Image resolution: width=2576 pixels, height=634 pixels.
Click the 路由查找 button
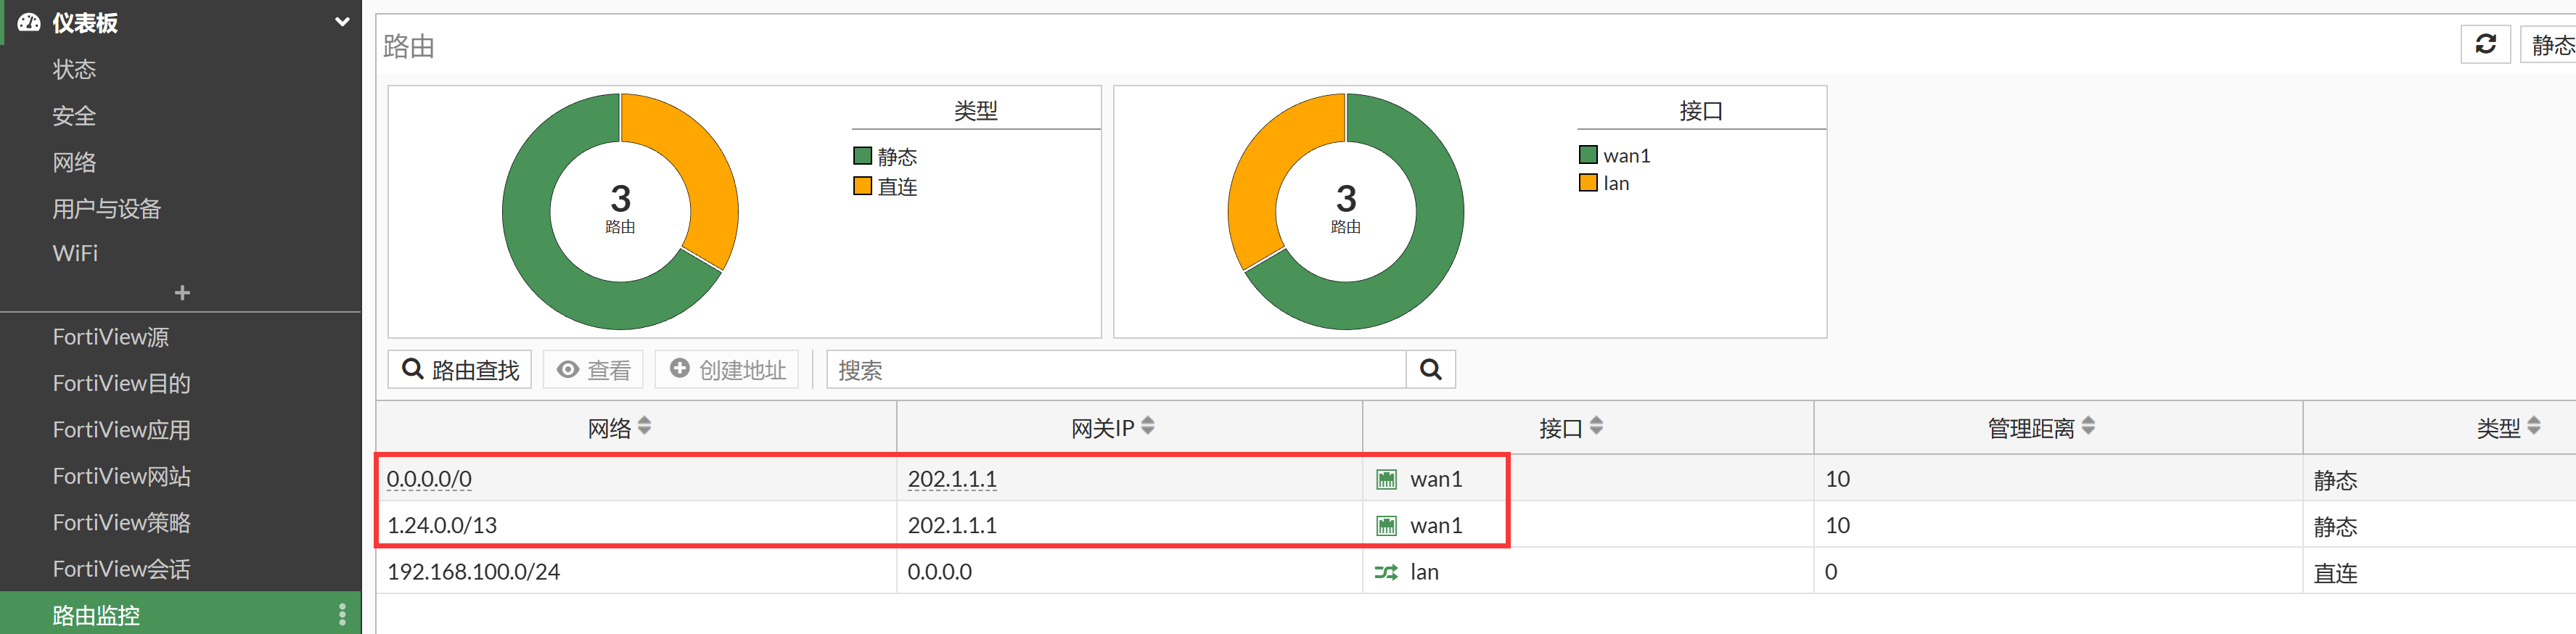point(460,370)
